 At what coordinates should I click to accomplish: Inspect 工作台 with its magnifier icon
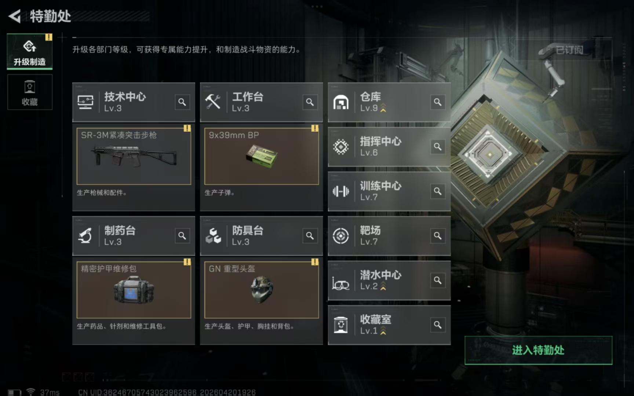[310, 102]
